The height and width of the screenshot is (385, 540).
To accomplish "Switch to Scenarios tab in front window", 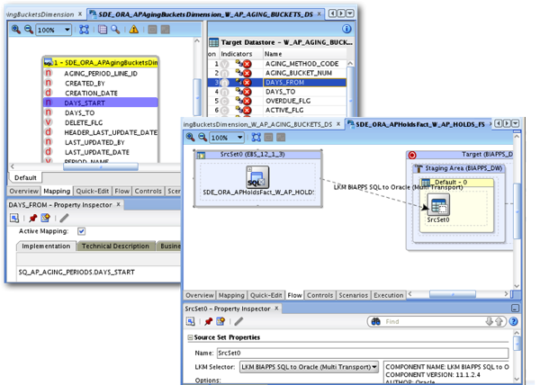I will click(354, 295).
